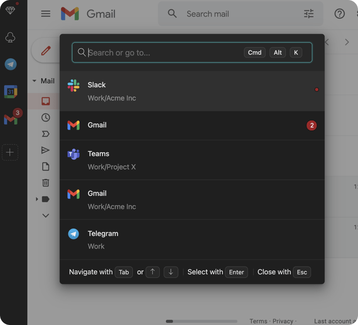Select the Slack Work/Acme Inc result
The width and height of the screenshot is (358, 325).
pyautogui.click(x=192, y=91)
